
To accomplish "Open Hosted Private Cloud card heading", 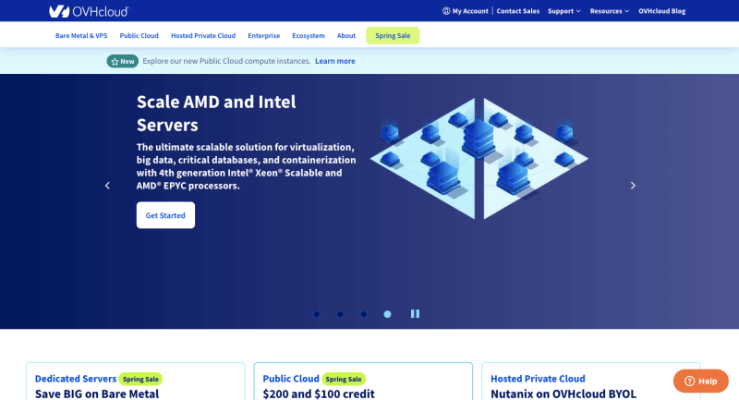I will [538, 379].
